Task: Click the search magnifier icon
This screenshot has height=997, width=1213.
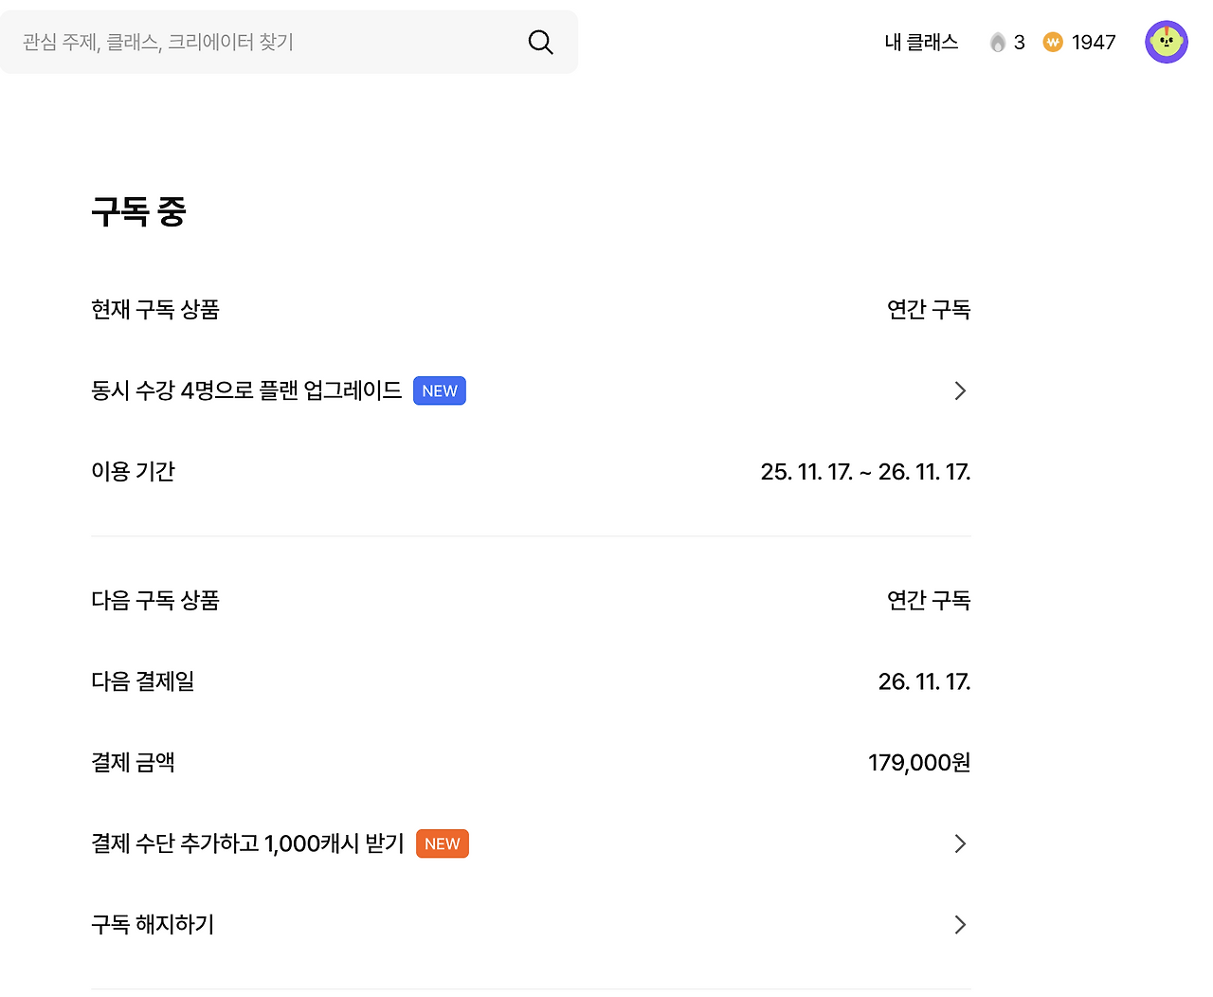Action: tap(540, 42)
